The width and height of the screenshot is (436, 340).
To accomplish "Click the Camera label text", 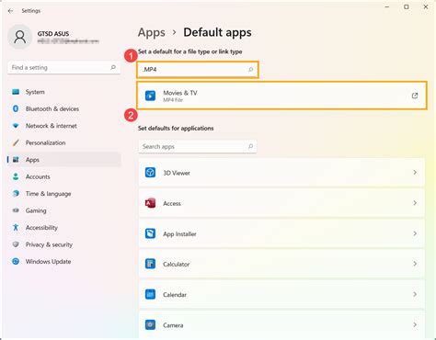I will 173,325.
